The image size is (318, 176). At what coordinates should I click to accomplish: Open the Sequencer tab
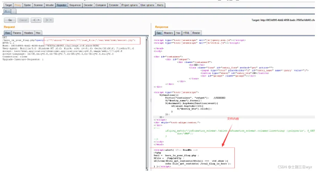75,5
